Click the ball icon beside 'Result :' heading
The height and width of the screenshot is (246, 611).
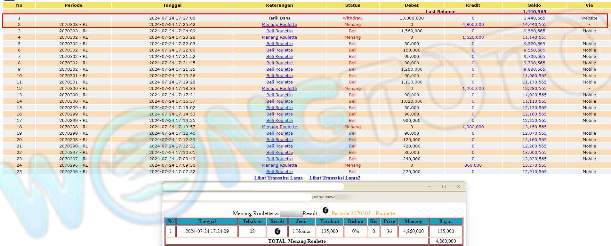(x=325, y=210)
